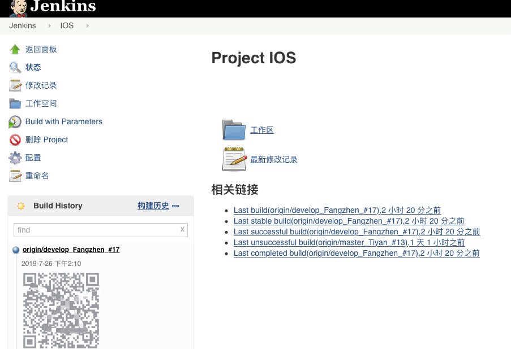This screenshot has height=349, width=511.
Task: Click the Project IOS heading
Action: tap(254, 58)
